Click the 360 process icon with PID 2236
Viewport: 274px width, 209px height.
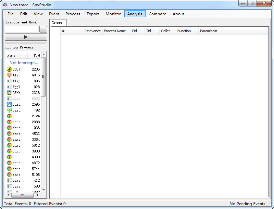[x=9, y=69]
